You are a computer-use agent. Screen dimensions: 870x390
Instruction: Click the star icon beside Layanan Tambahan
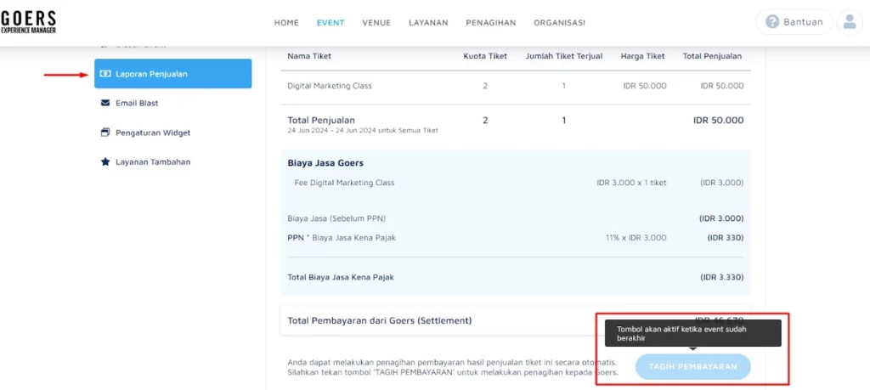(x=105, y=162)
